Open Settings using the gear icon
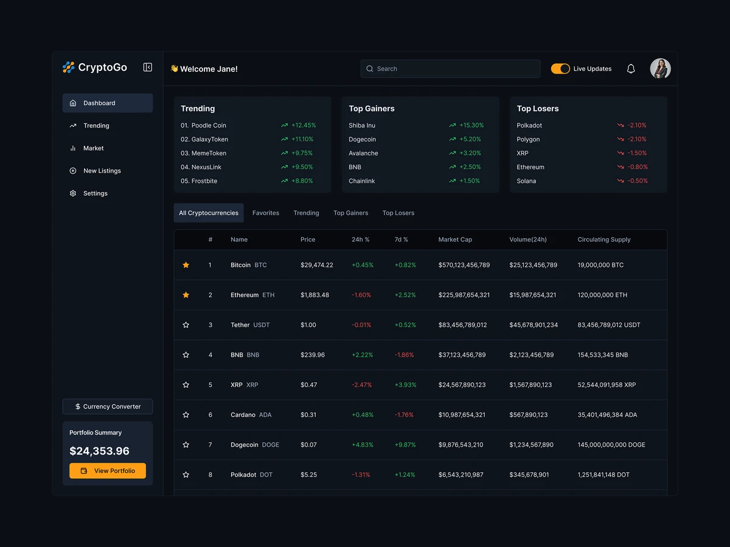This screenshot has width=730, height=547. click(74, 193)
